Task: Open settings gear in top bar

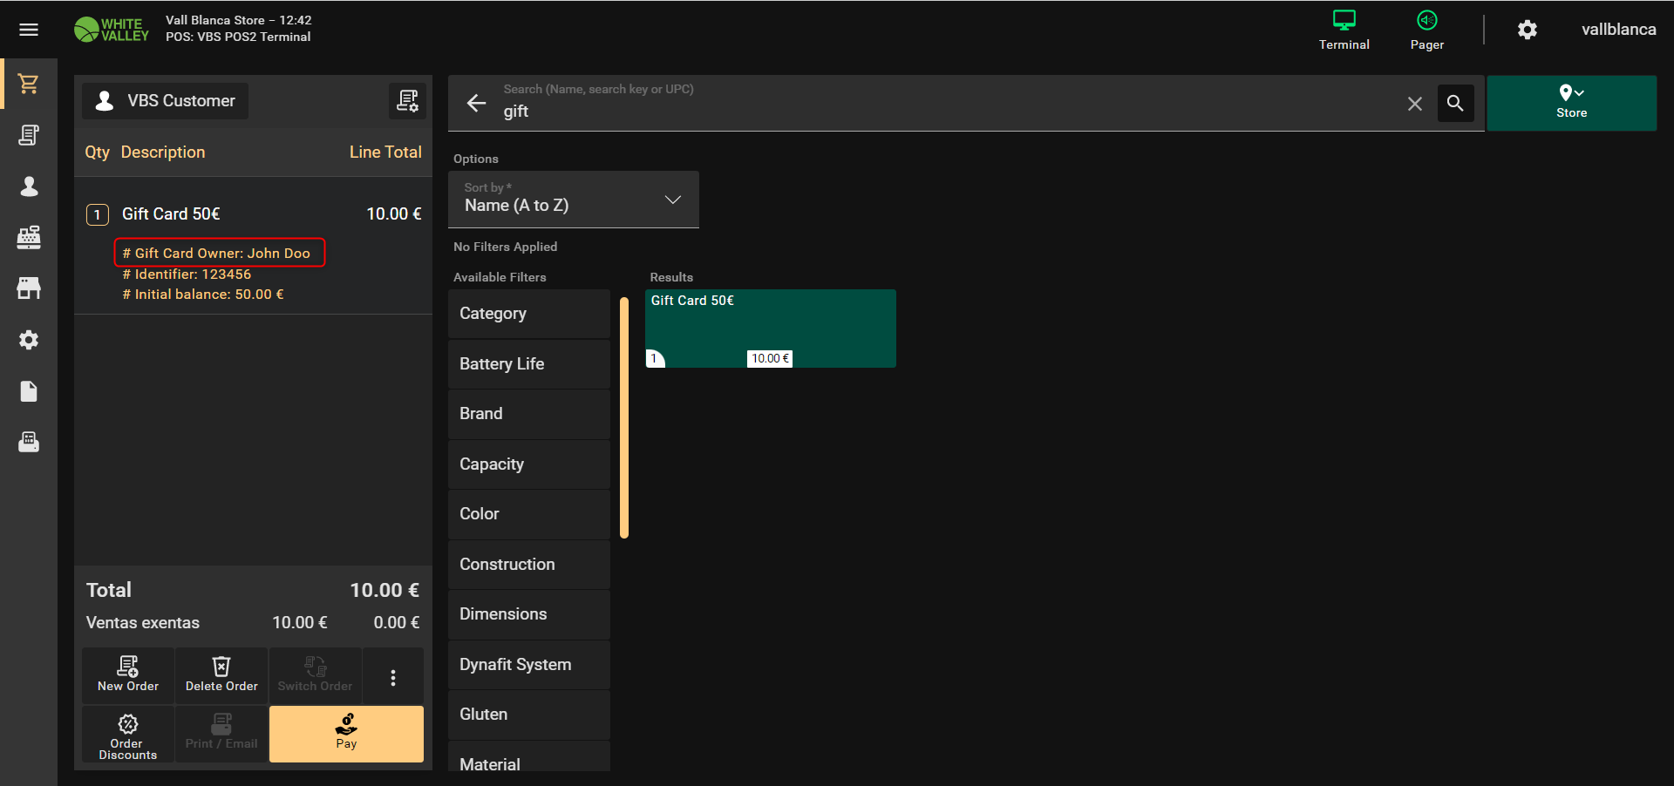Action: pyautogui.click(x=1527, y=30)
